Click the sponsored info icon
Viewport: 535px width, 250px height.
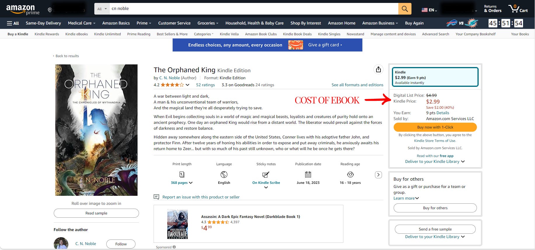pos(174,247)
